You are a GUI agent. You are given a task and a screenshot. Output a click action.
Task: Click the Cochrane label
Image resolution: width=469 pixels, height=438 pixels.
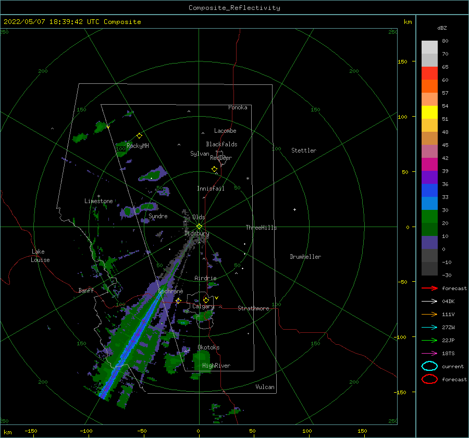click(170, 291)
